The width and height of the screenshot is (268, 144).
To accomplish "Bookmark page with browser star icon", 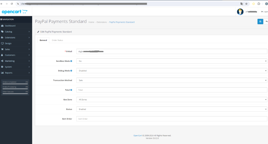I will 246,4.
